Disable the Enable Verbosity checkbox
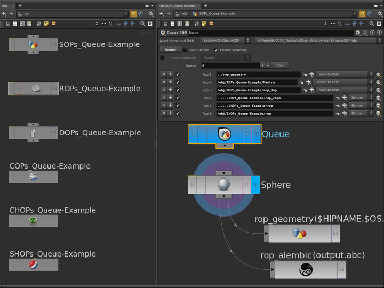The width and height of the screenshot is (384, 288). (216, 50)
